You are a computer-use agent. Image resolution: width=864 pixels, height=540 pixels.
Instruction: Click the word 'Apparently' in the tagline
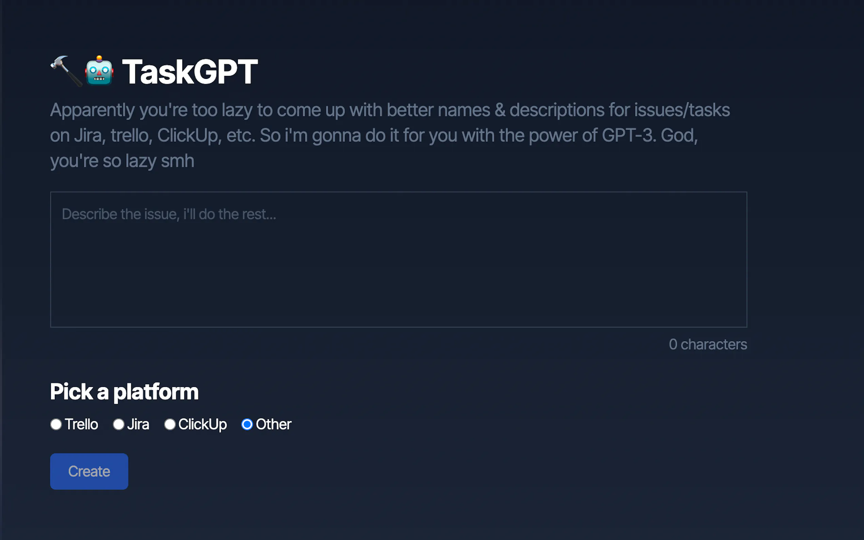92,110
